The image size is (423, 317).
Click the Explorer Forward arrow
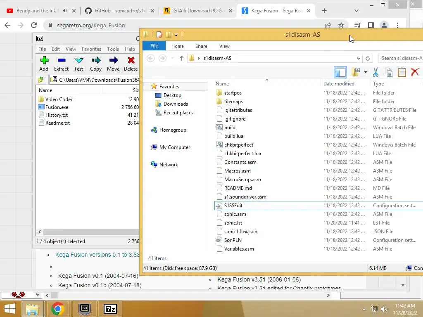click(x=162, y=58)
